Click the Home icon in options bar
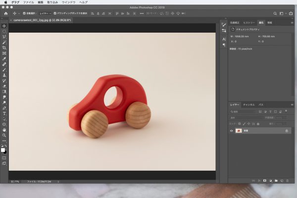The width and height of the screenshot is (297, 198). (x=6, y=13)
